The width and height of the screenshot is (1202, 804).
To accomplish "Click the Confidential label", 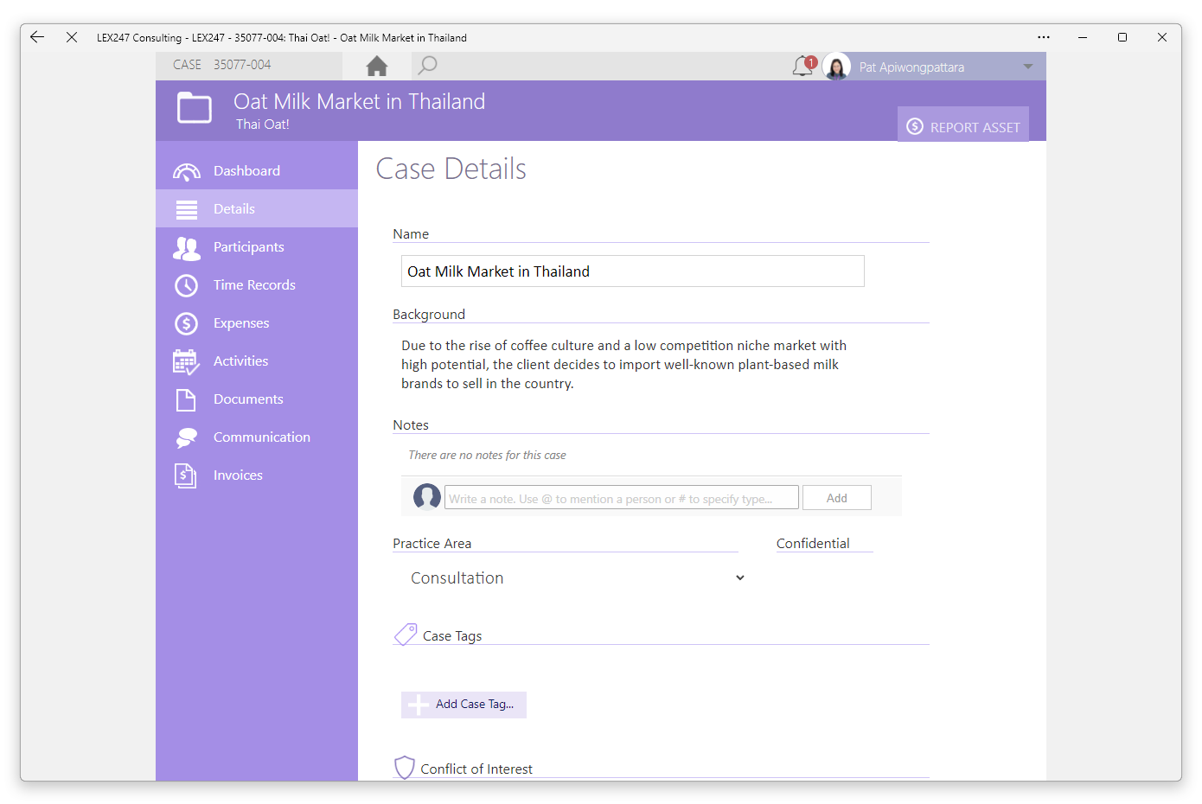I will click(x=813, y=543).
